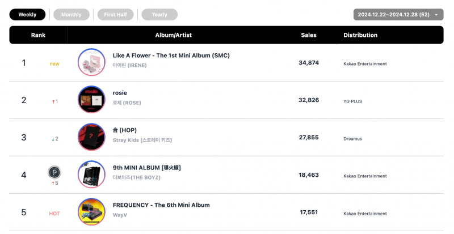Open Like A Flower - The 1st Mini Album title
454x234 pixels.
click(171, 56)
